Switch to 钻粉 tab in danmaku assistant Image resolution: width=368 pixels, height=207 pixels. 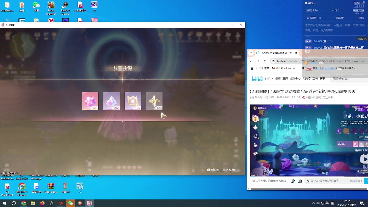pos(361,18)
